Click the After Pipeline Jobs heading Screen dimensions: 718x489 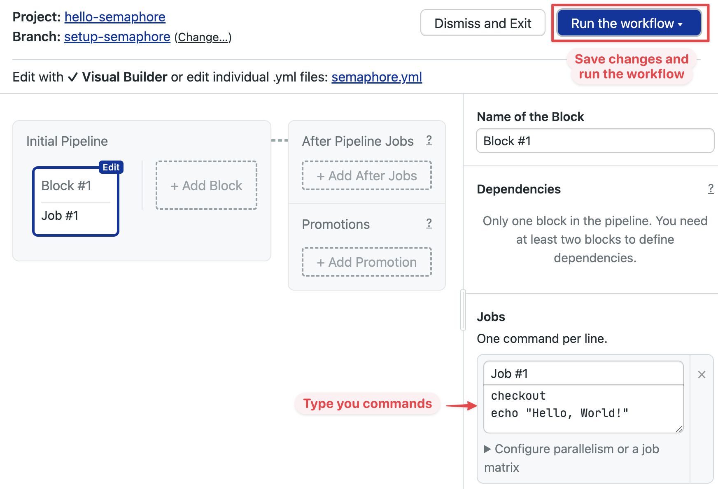tap(358, 141)
